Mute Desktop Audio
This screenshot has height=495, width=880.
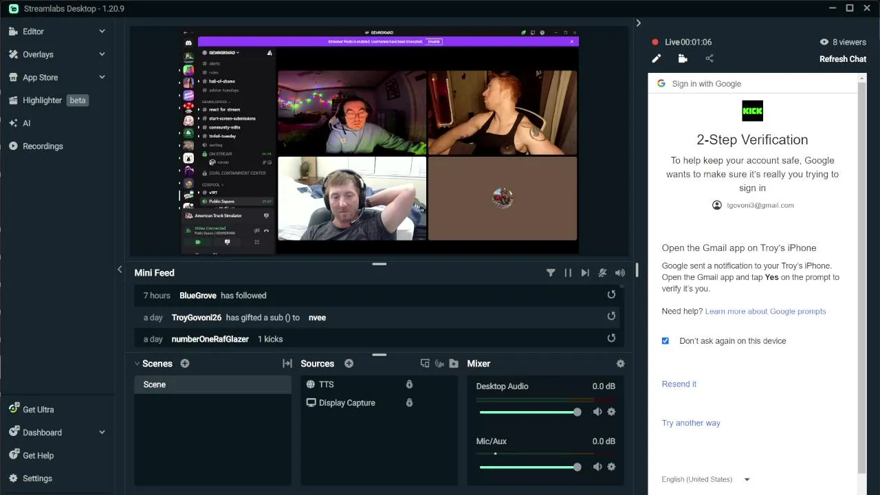pyautogui.click(x=597, y=412)
